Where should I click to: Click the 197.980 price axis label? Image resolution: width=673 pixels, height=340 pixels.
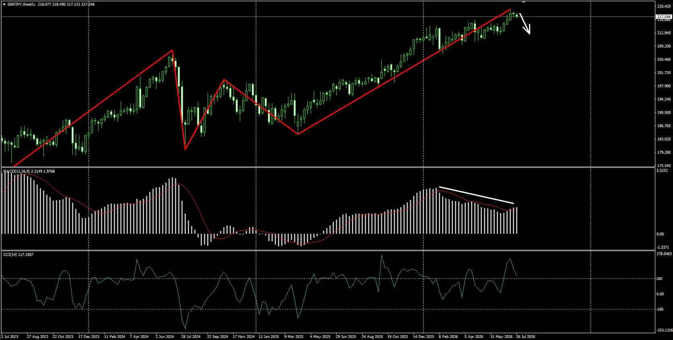tap(664, 86)
